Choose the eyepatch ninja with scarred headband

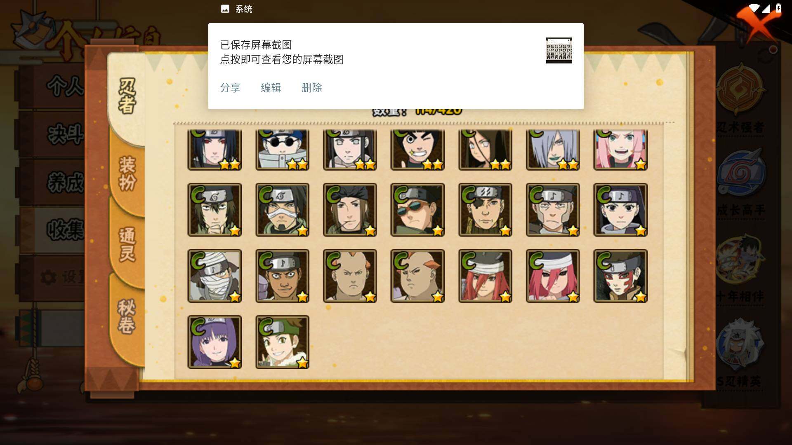click(485, 210)
